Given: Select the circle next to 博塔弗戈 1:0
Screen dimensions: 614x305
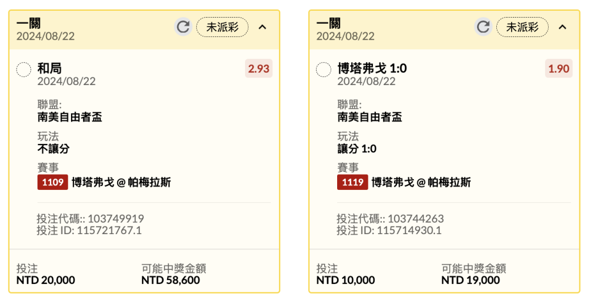Looking at the screenshot, I should 323,70.
